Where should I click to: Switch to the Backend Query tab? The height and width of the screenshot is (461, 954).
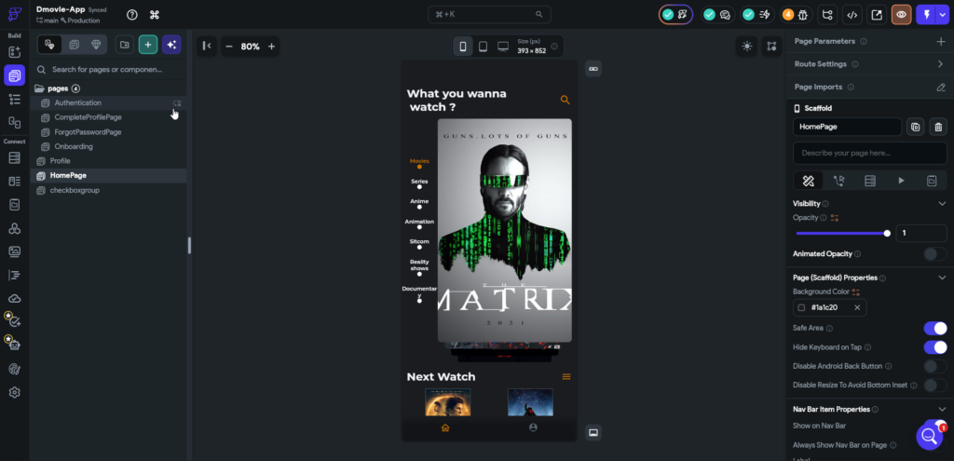coord(870,180)
